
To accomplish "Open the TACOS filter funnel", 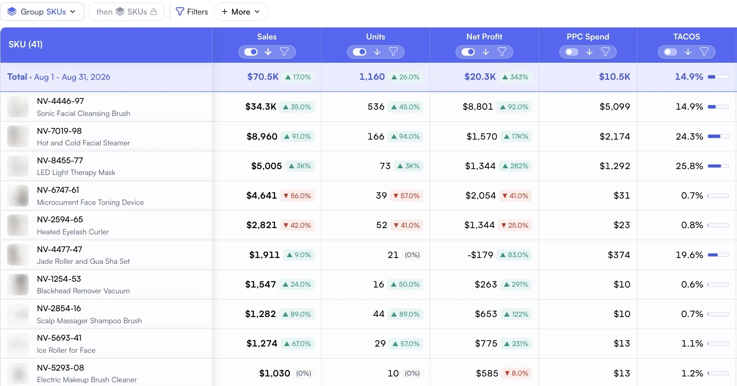I will pyautogui.click(x=704, y=52).
